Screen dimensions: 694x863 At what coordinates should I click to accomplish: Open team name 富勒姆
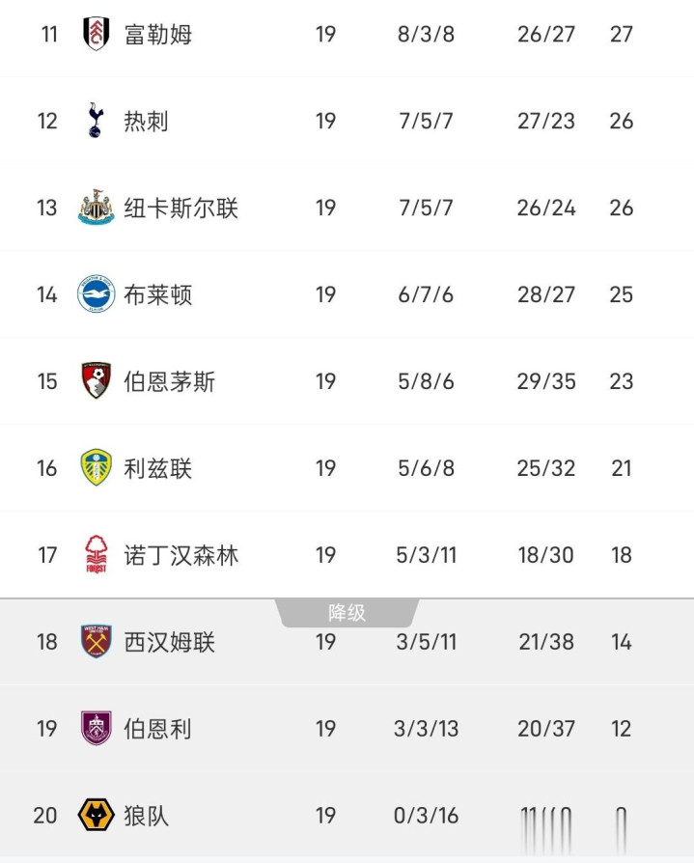[158, 35]
